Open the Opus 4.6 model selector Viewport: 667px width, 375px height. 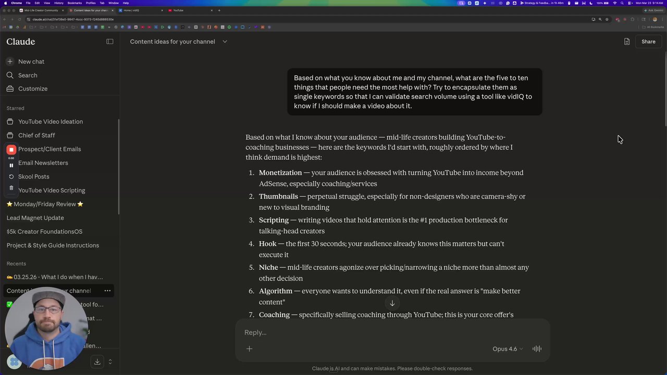[508, 349]
